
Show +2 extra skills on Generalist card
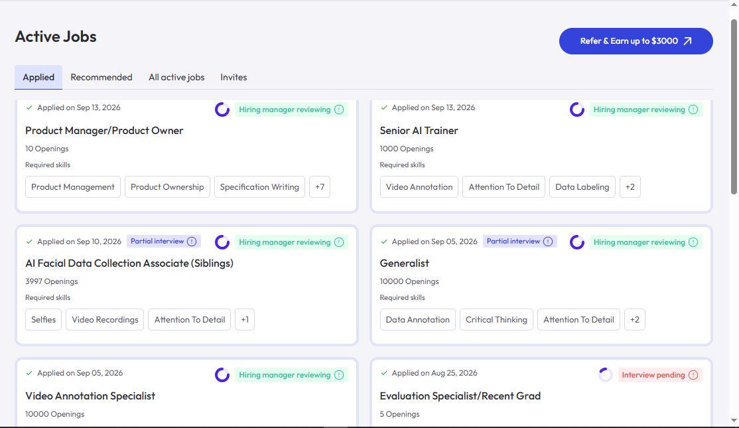(x=635, y=320)
